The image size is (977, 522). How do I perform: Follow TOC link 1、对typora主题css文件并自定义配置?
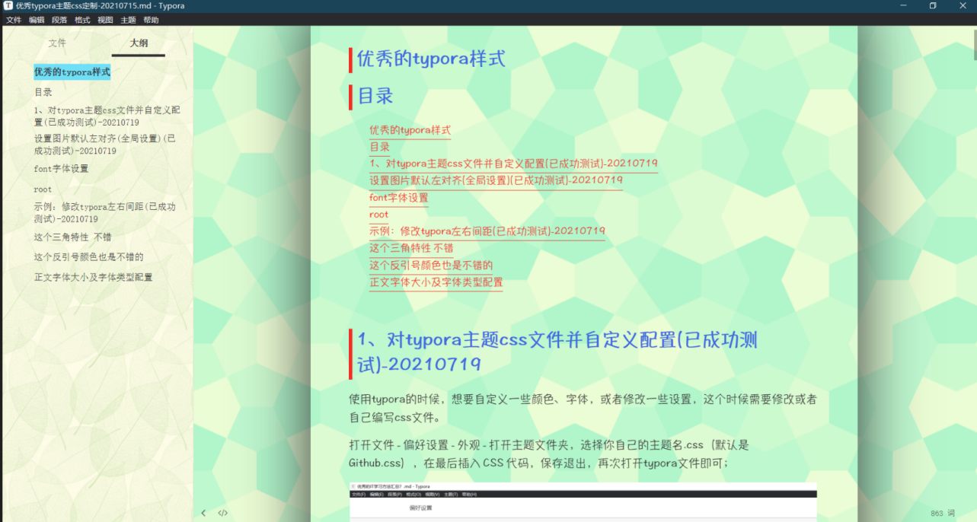tap(513, 164)
